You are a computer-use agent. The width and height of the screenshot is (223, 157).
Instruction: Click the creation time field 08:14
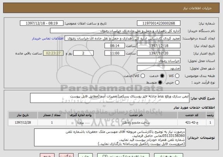tap(115, 46)
